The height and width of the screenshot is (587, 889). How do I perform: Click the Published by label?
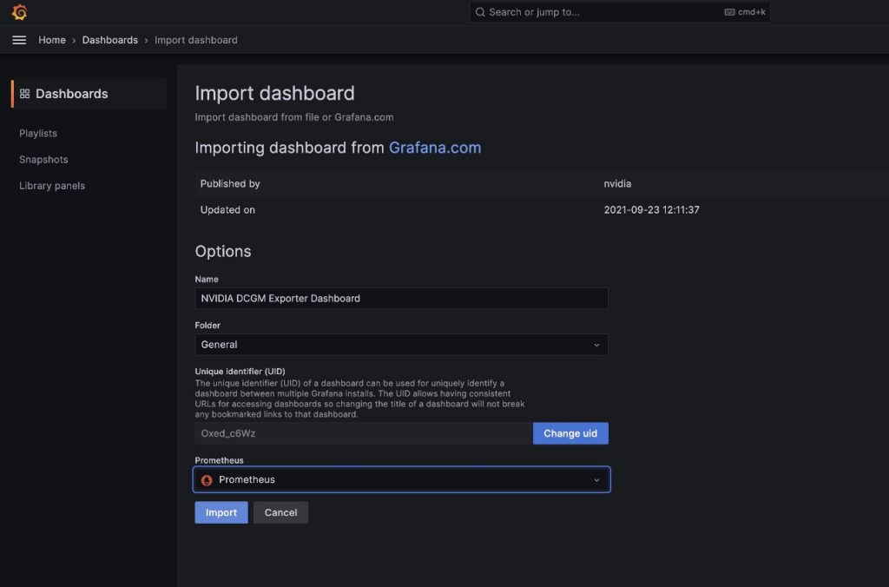229,184
